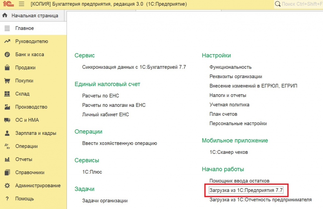
Task: Click the Операции Дт/Кт icon
Action: coord(7,146)
